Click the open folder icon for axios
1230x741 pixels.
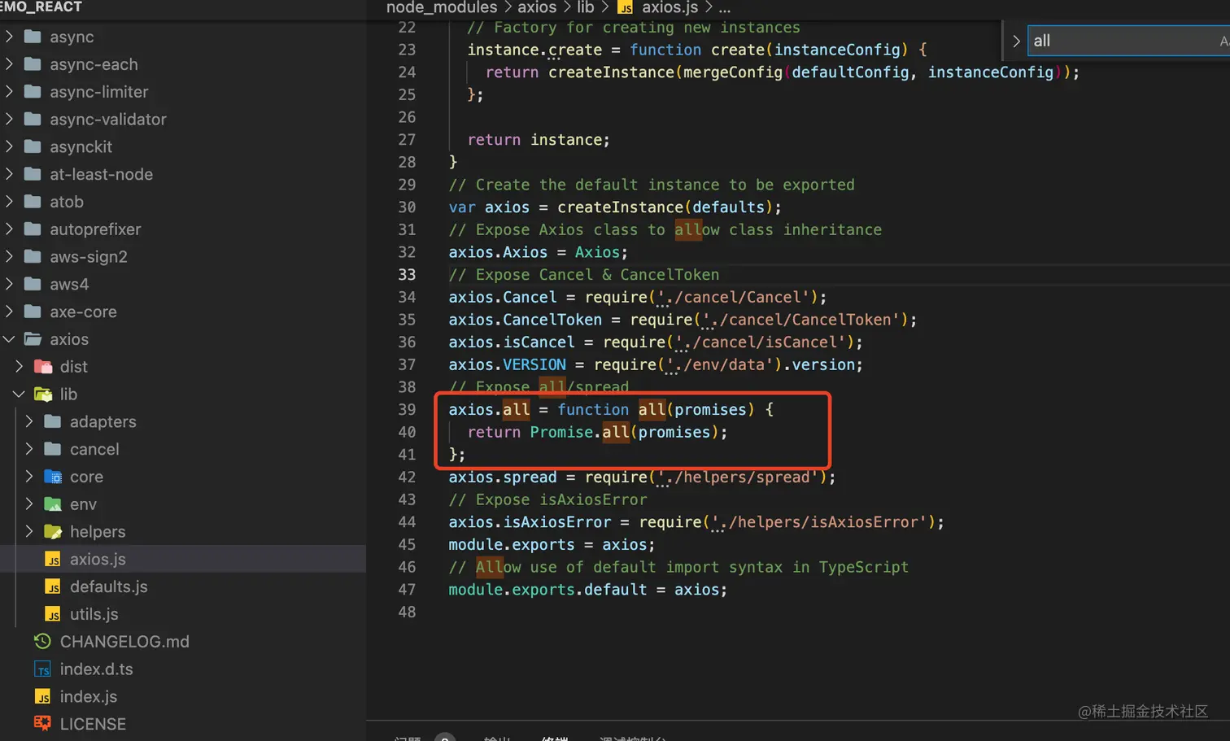pyautogui.click(x=33, y=339)
